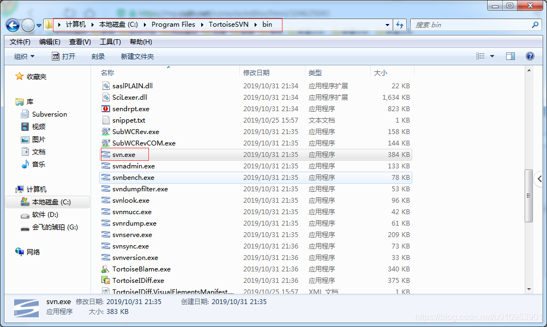
Task: Click TortoiseIDiff.exe file icon
Action: [106, 280]
